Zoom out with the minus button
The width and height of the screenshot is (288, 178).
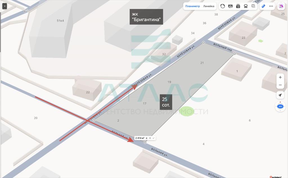(280, 85)
